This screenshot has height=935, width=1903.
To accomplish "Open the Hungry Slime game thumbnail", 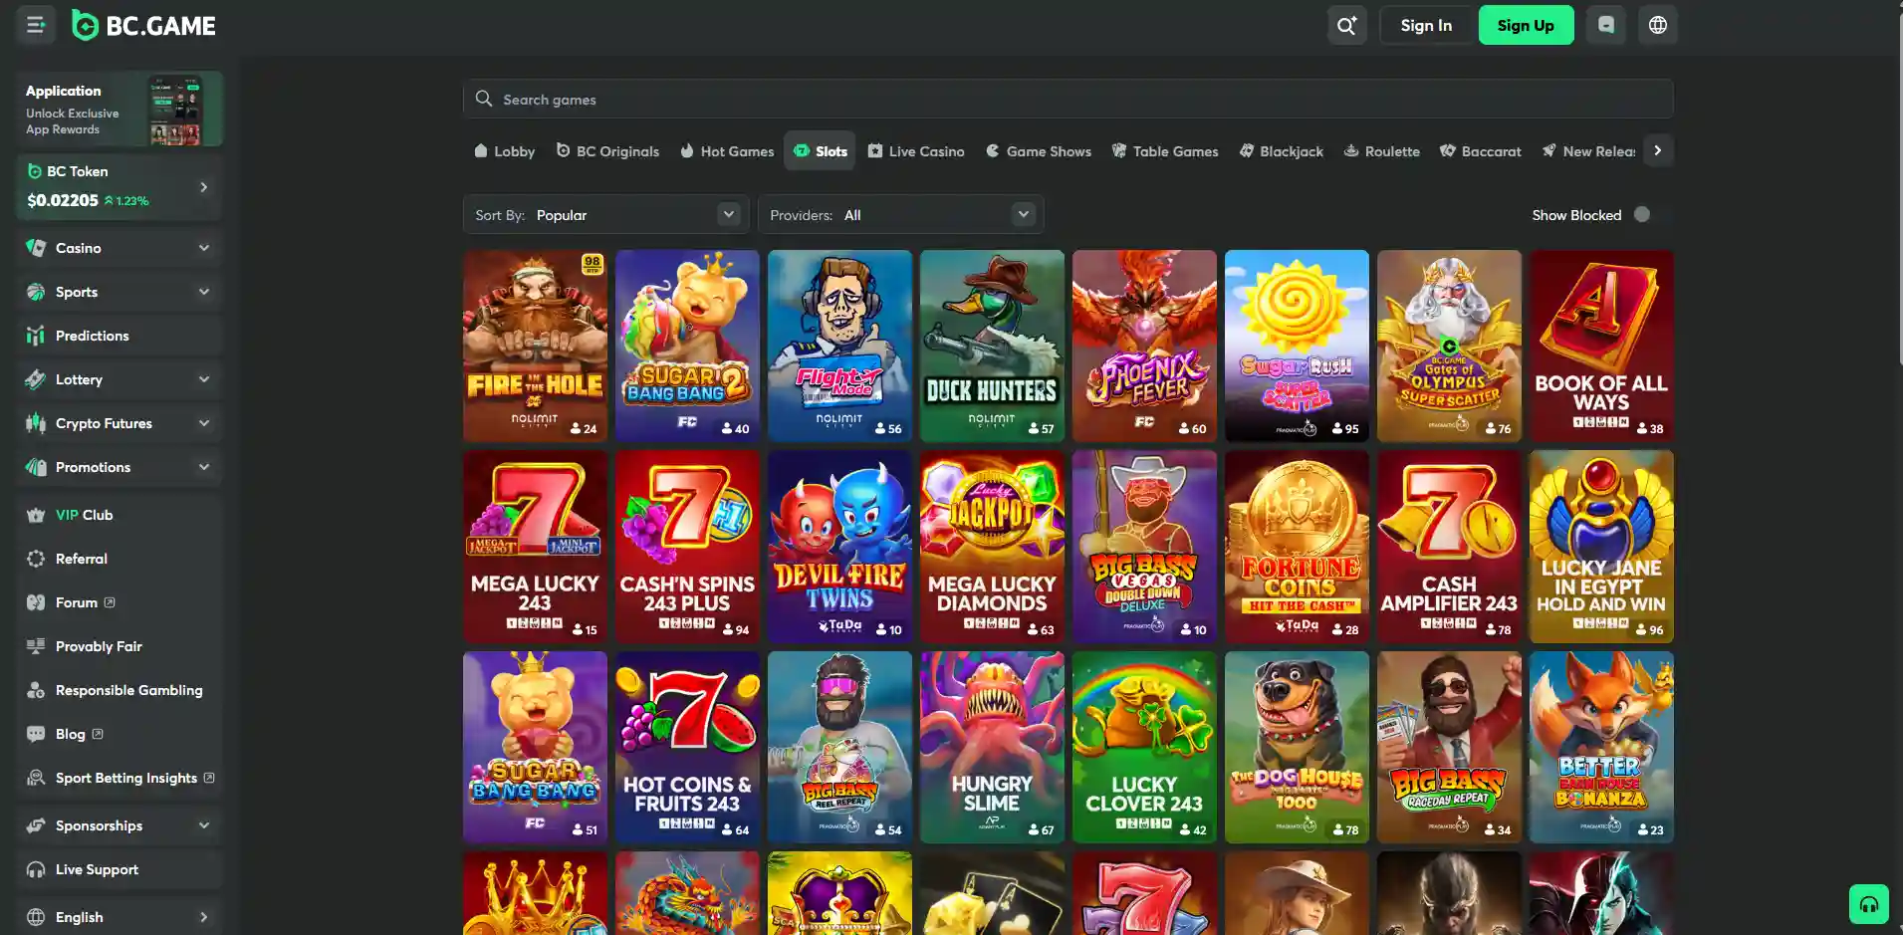I will coord(992,748).
